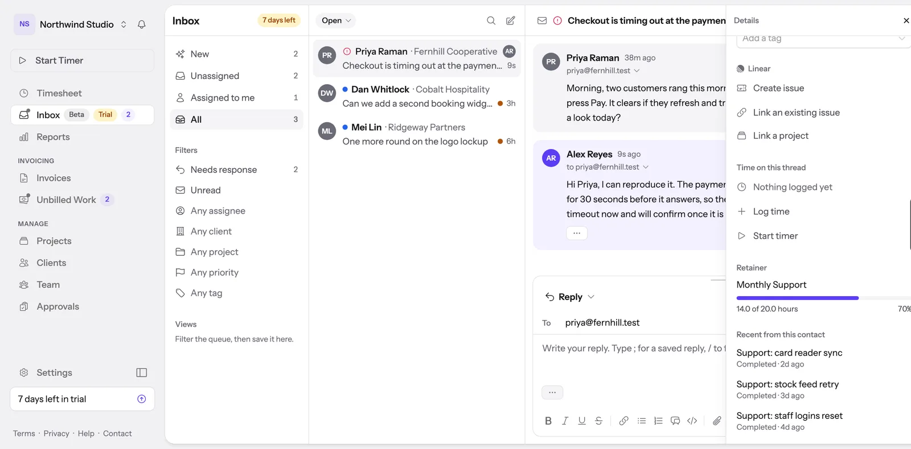Go to Timesheet in sidebar
This screenshot has width=911, height=449.
click(x=82, y=93)
